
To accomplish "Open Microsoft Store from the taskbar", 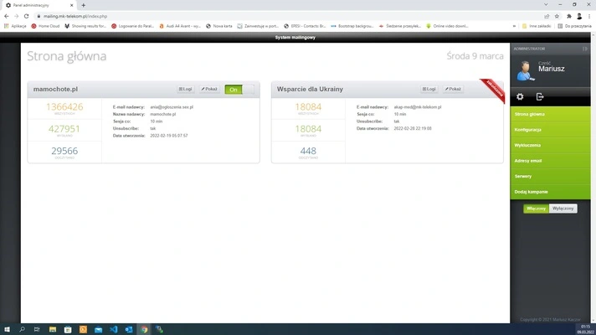I will [x=68, y=329].
